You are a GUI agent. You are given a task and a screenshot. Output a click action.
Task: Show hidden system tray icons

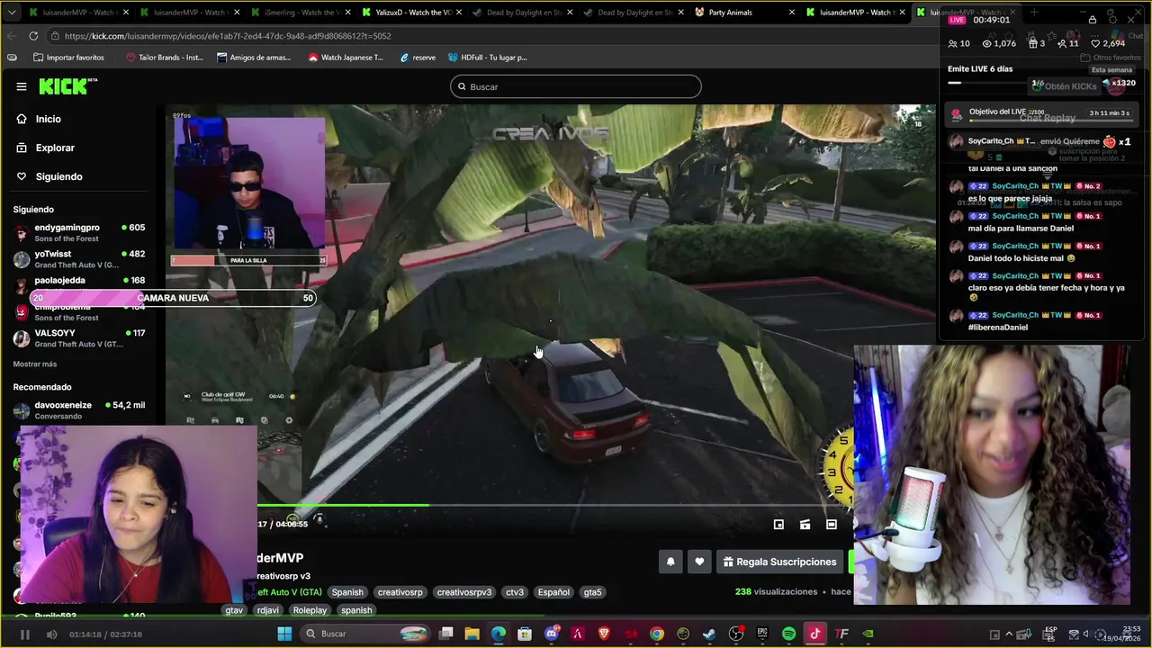click(1008, 634)
